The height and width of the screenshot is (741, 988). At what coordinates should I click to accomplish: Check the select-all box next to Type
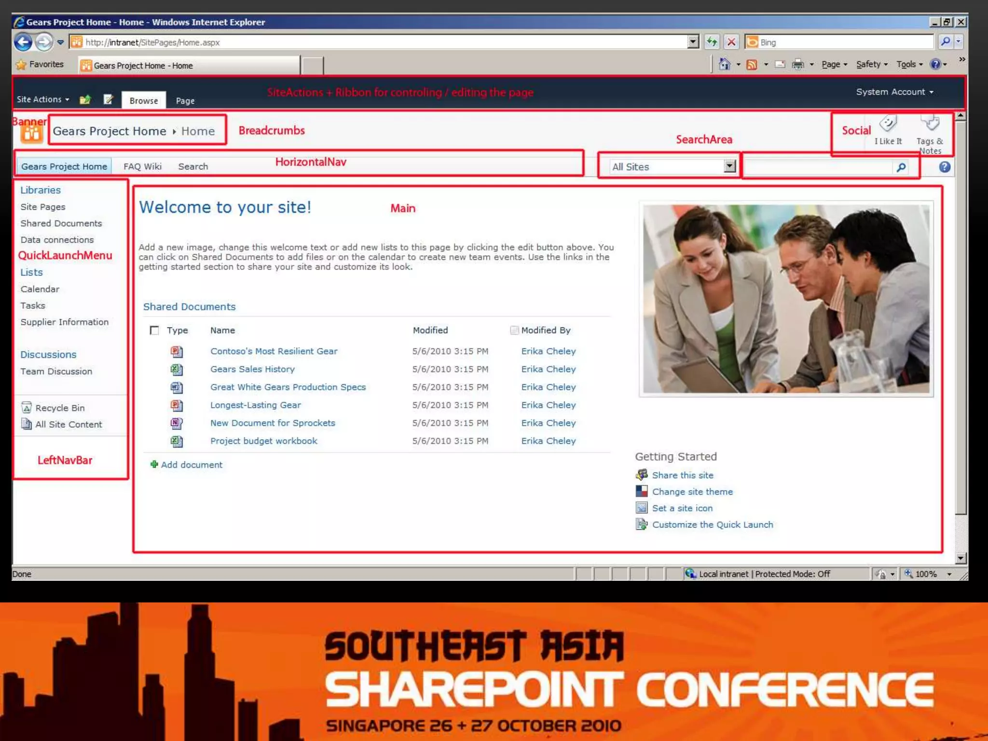[154, 330]
